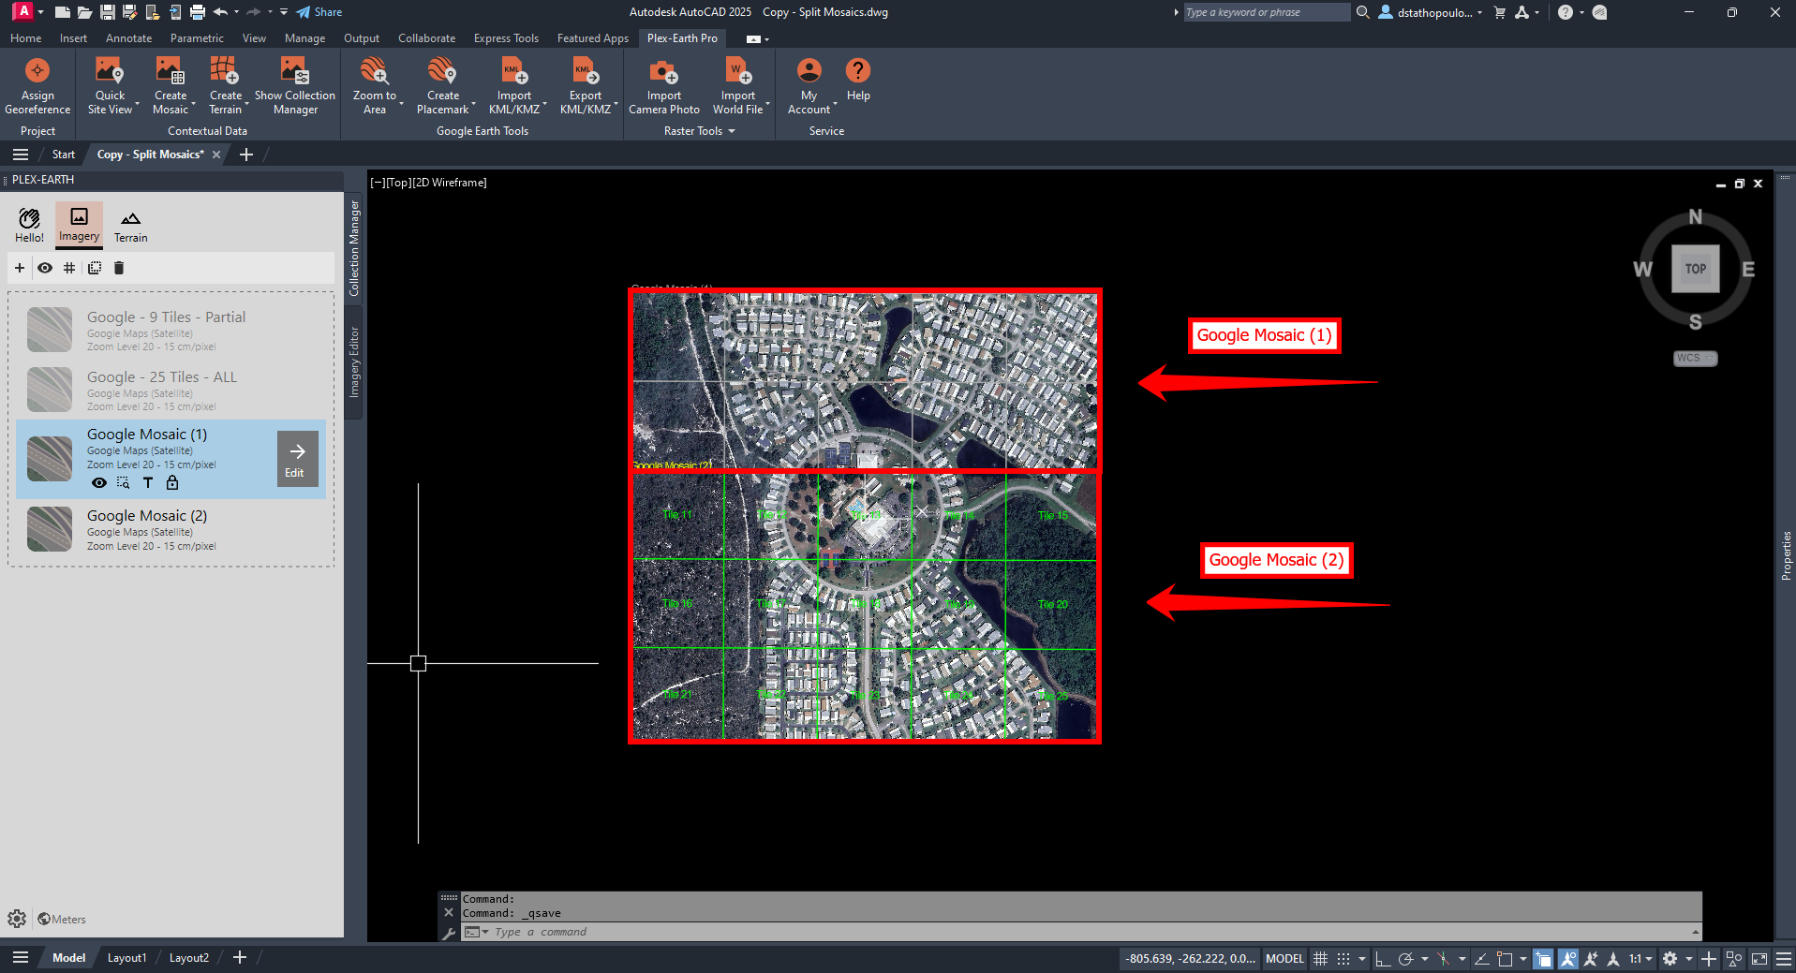Toggle Snap mode in the status bar
The image size is (1796, 973).
[x=1343, y=958]
